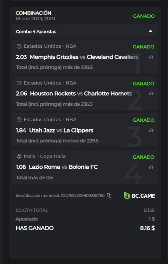Click the Combo 4 Apuestas header
The width and height of the screenshot is (168, 264).
[x=85, y=31]
